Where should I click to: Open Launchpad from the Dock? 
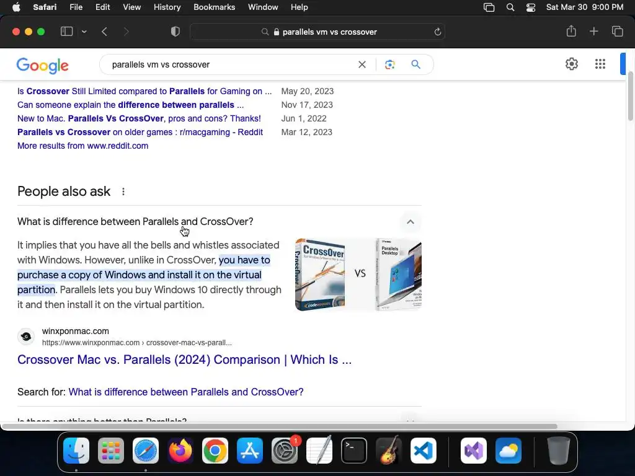[111, 451]
